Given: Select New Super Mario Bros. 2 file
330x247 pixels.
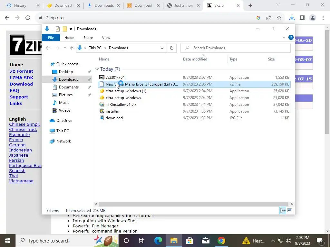Looking at the screenshot, I should (x=194, y=84).
